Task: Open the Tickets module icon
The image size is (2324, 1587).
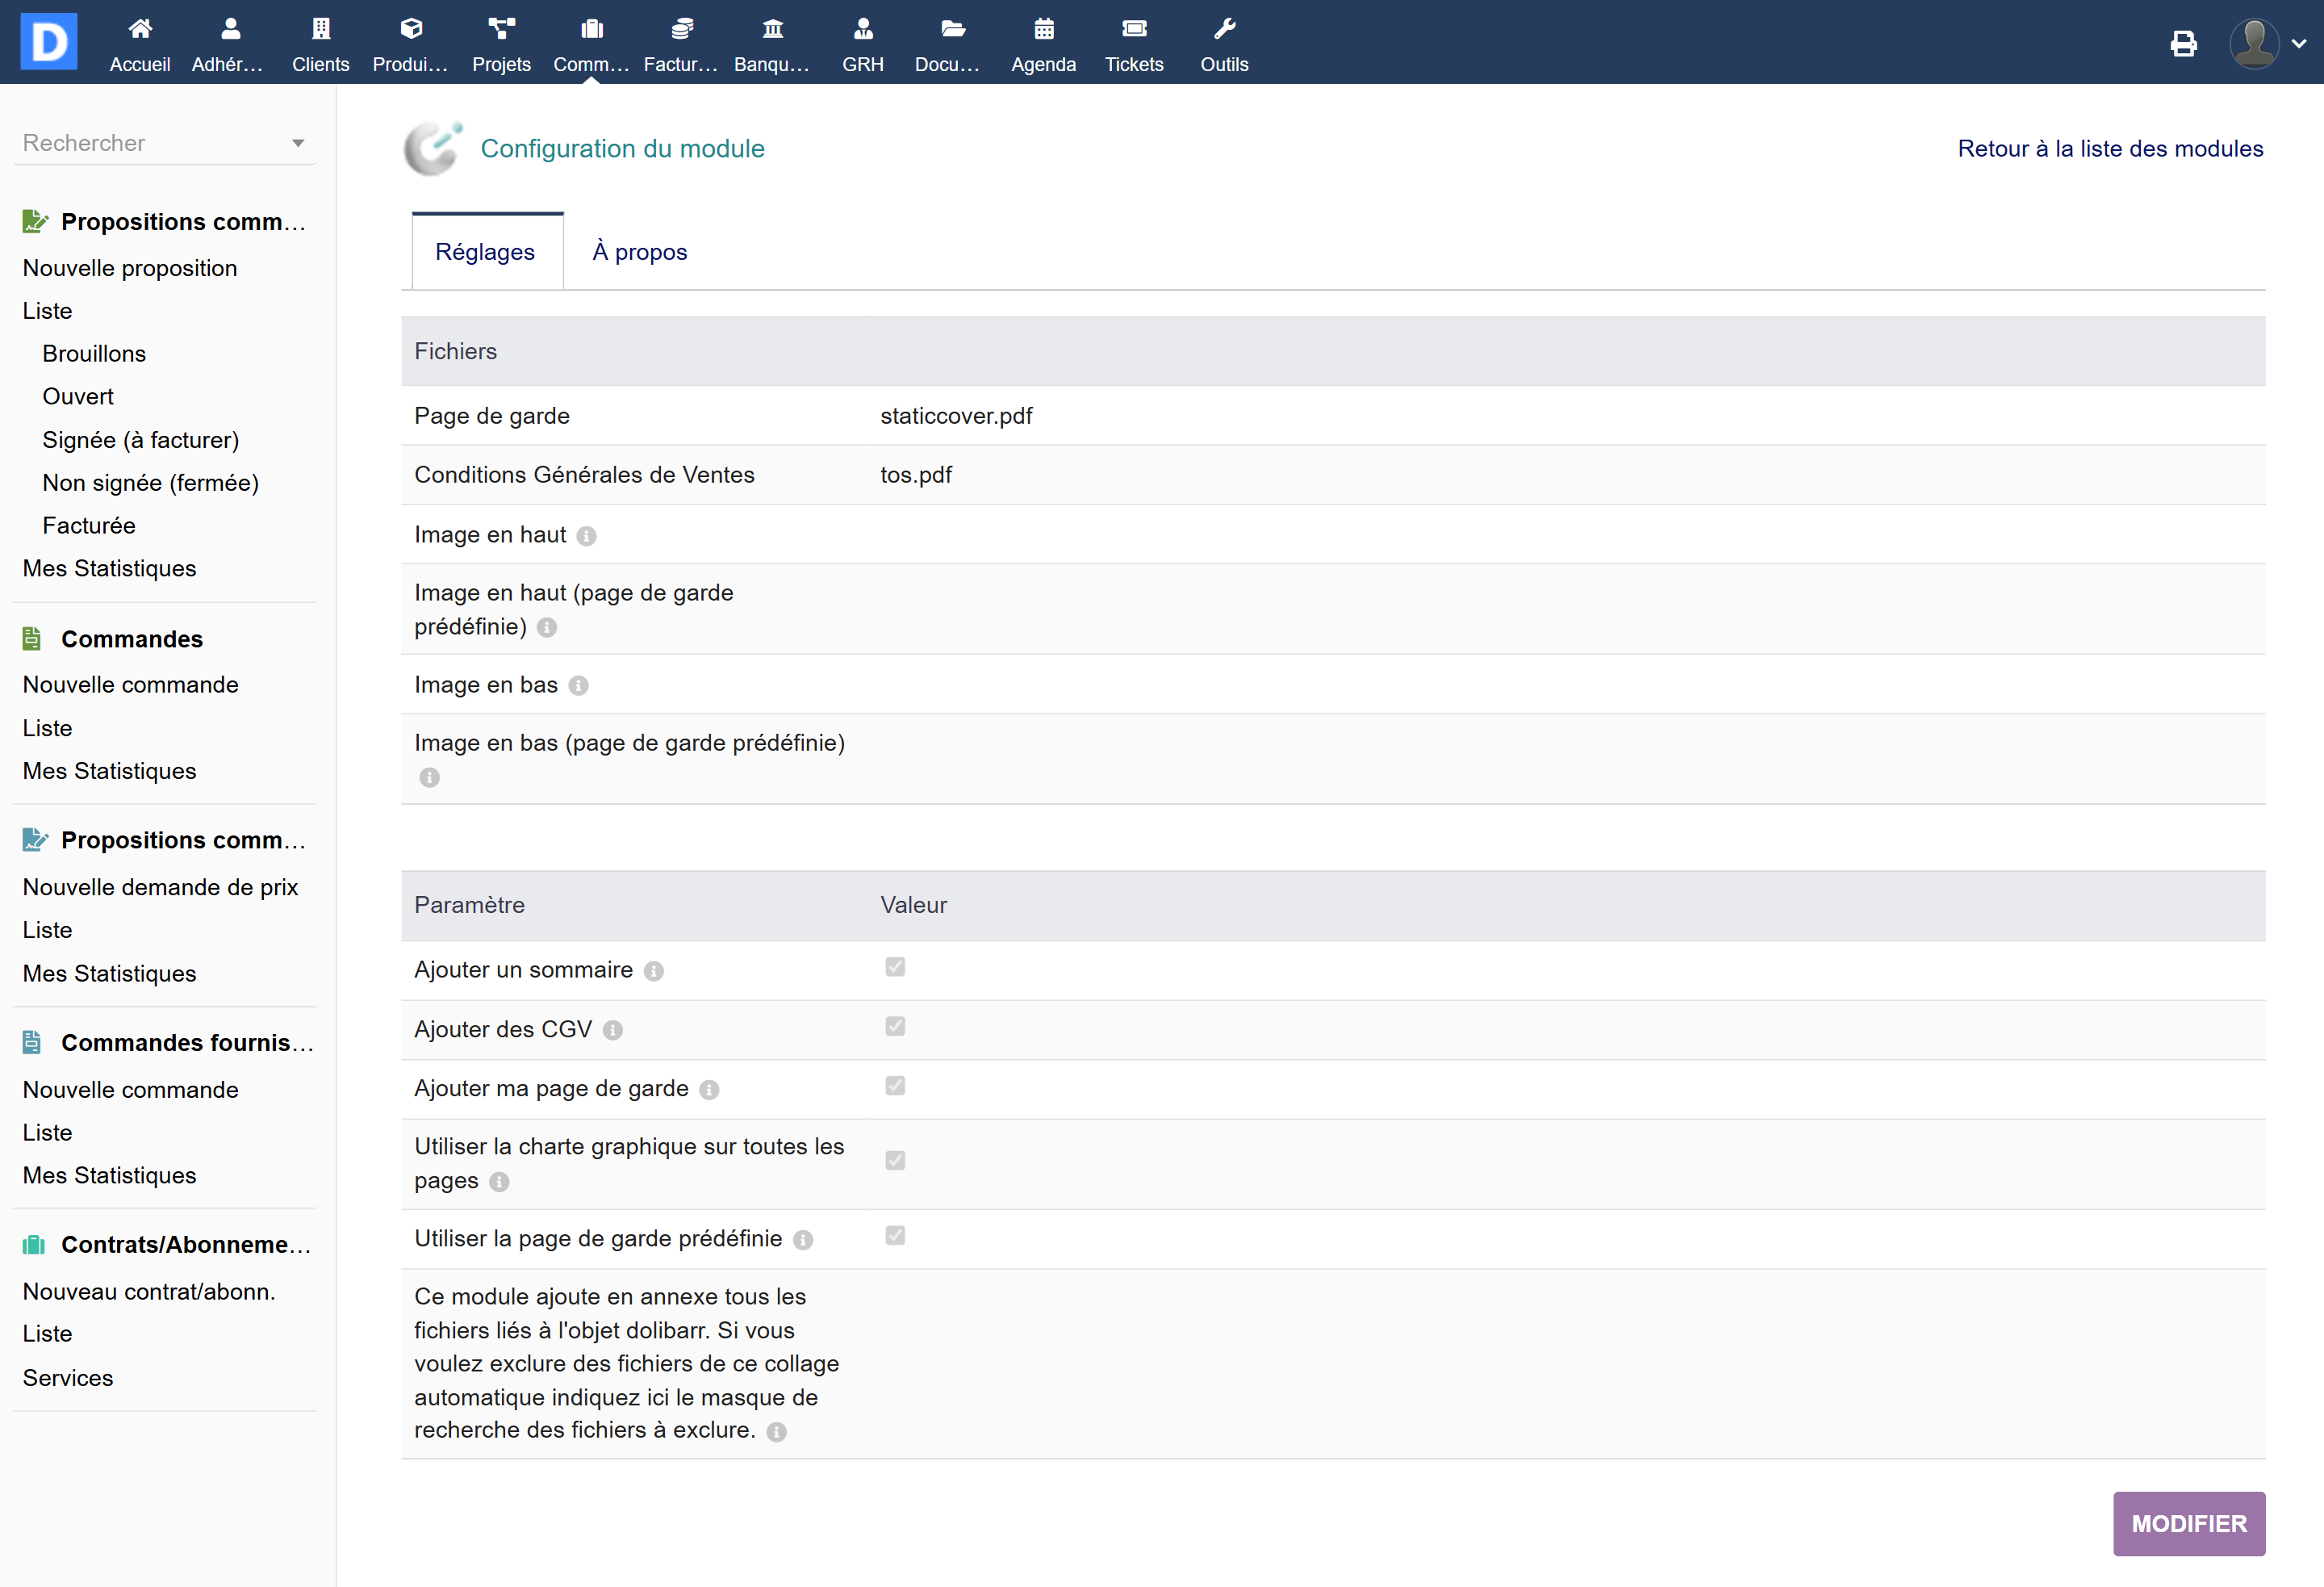Action: 1133,30
